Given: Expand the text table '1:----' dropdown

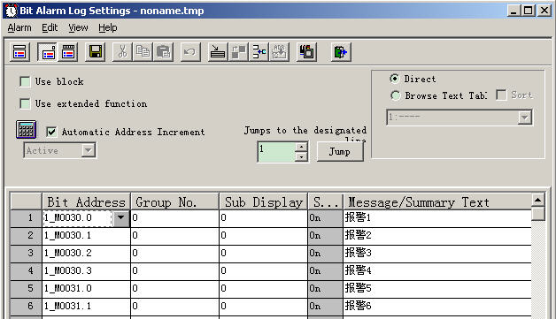Looking at the screenshot, I should (x=524, y=118).
